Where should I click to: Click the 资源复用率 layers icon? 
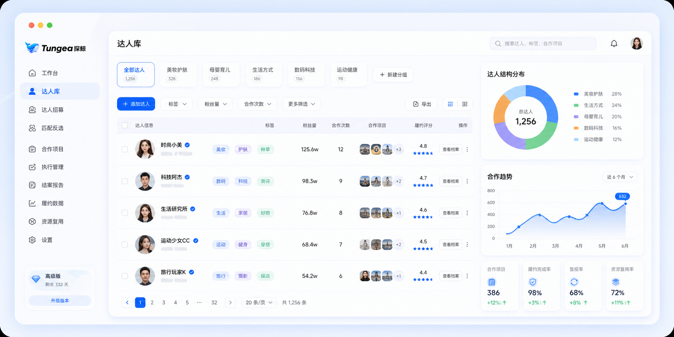point(615,282)
